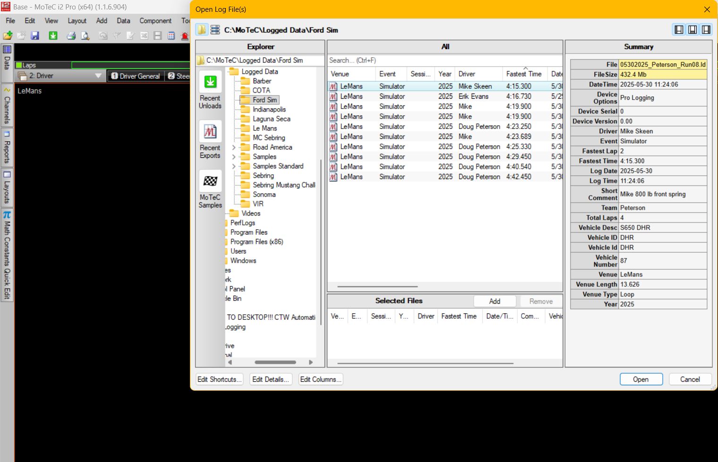
Task: Click the Print toolbar icon
Action: [71, 36]
